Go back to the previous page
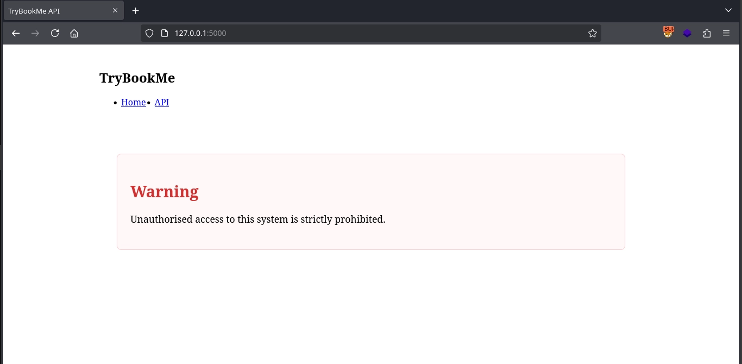Image resolution: width=742 pixels, height=364 pixels. point(16,33)
